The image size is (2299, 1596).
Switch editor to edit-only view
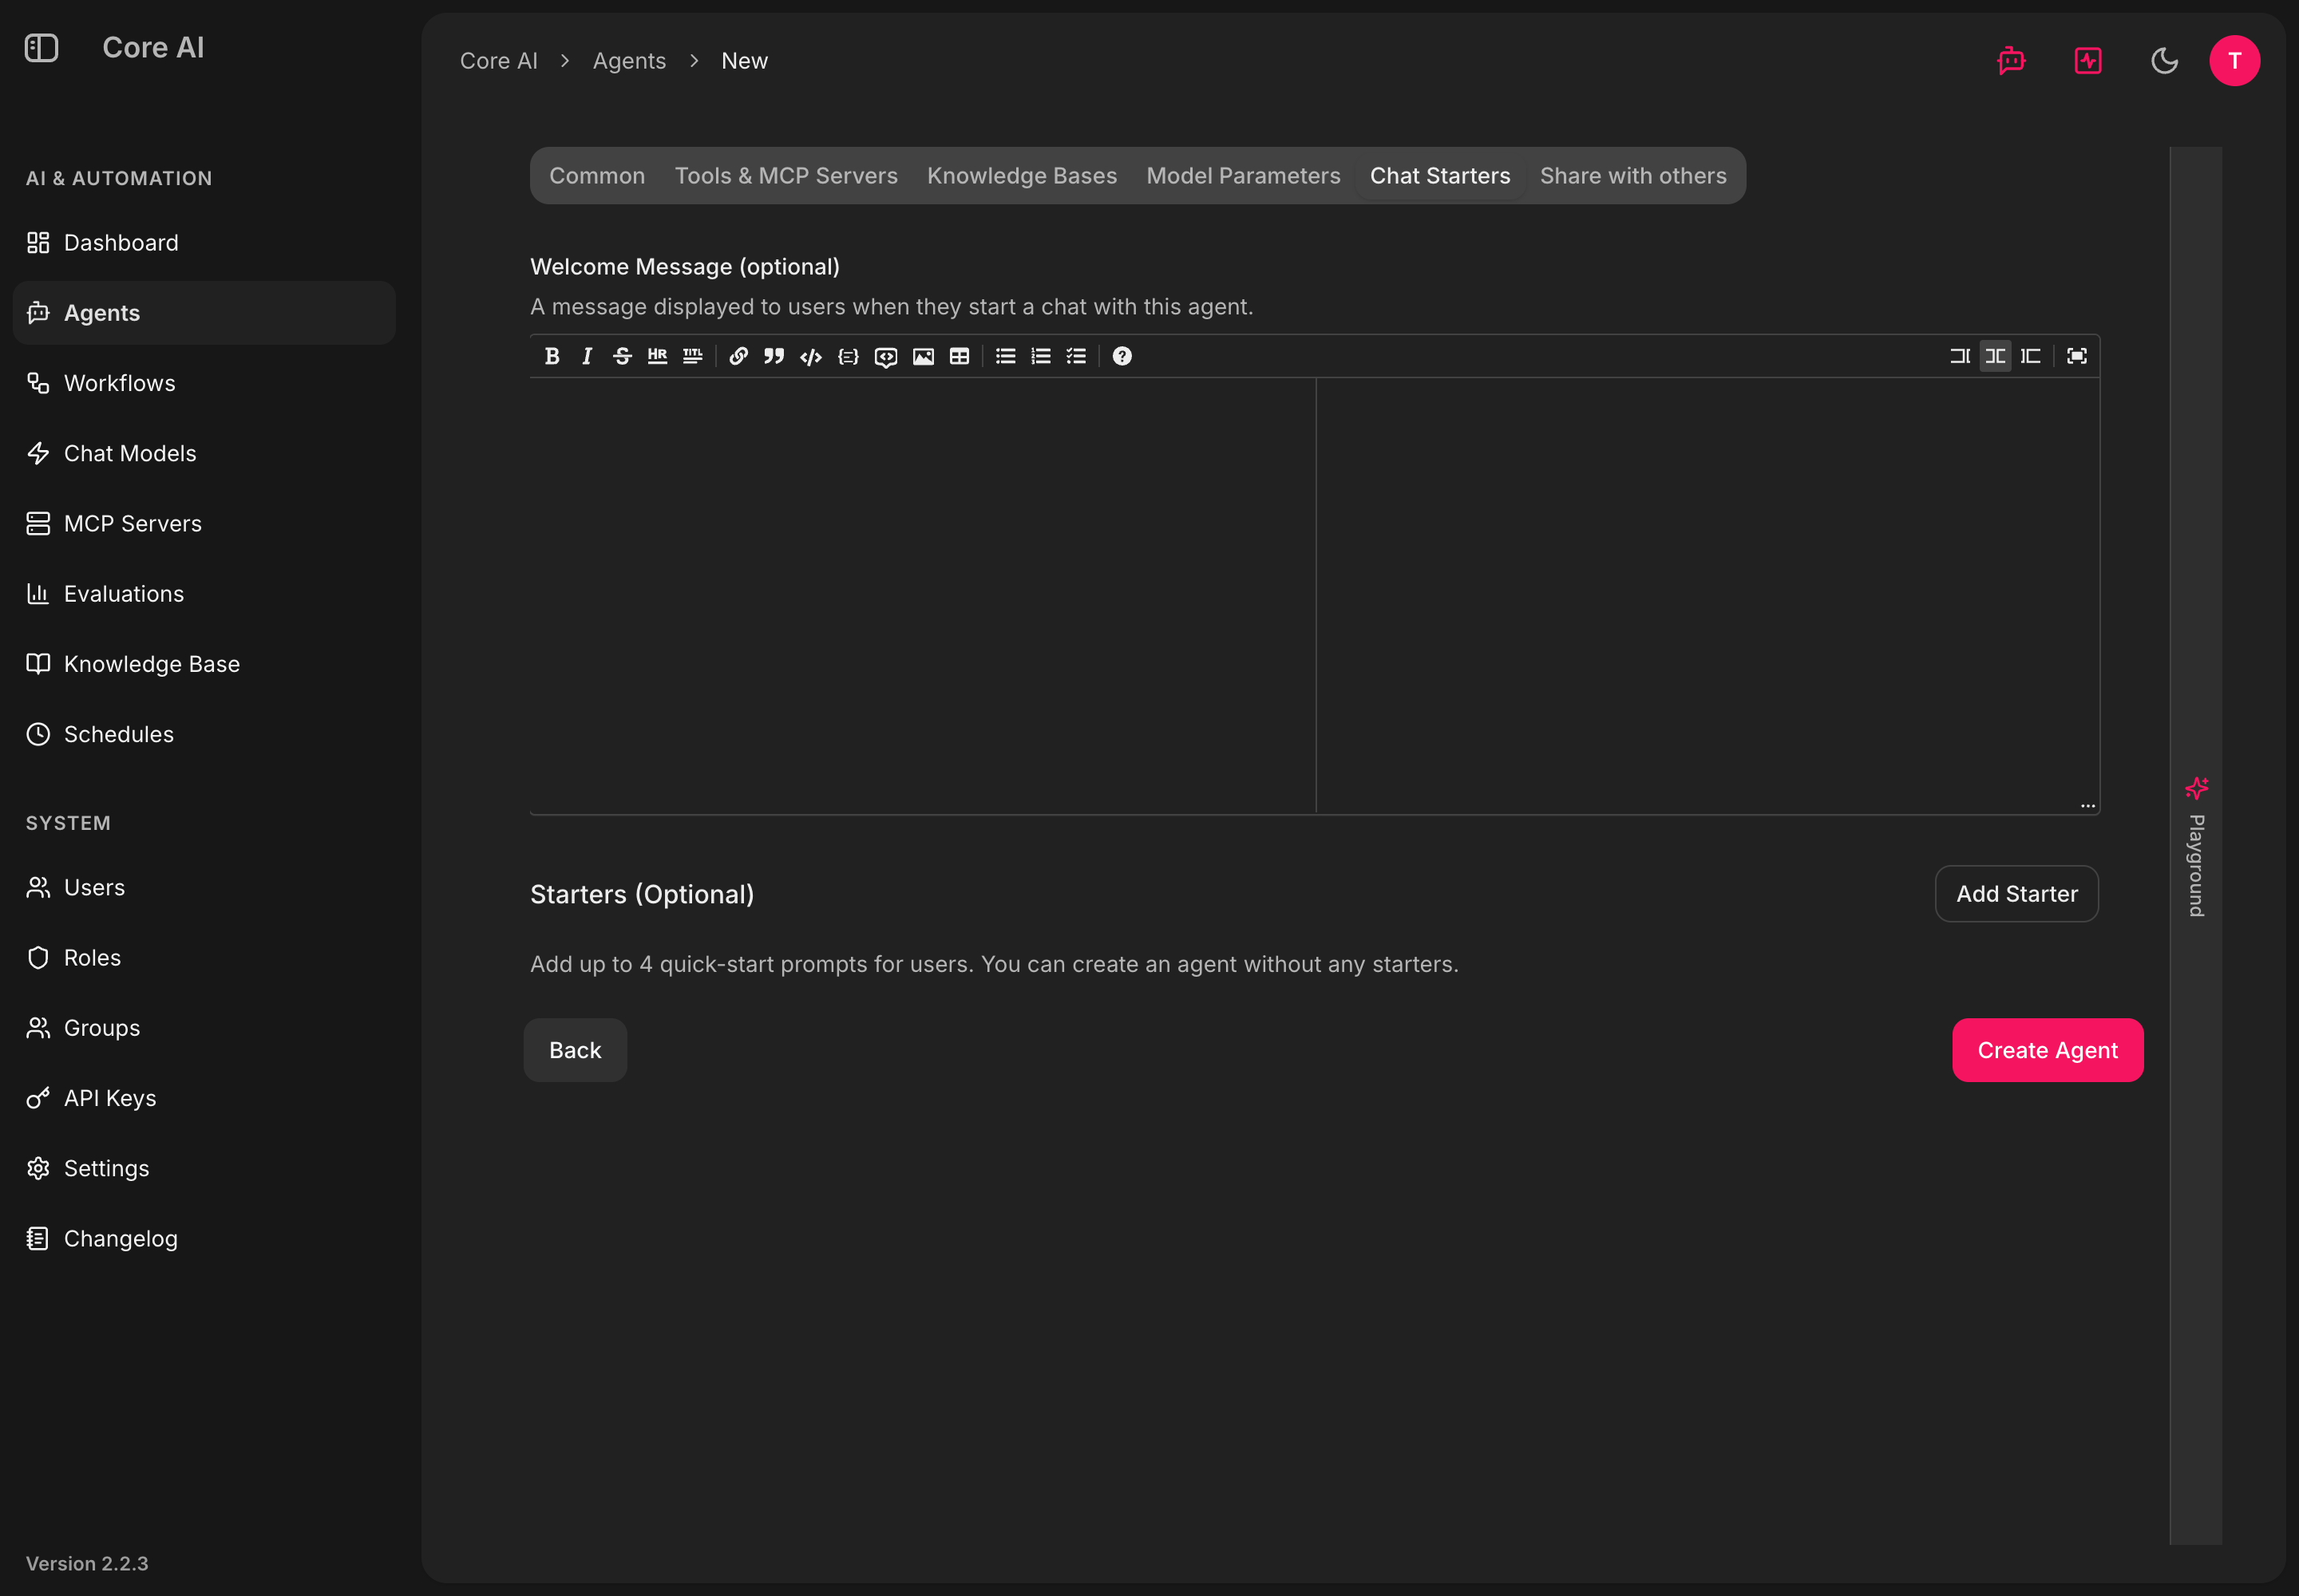pos(1960,356)
